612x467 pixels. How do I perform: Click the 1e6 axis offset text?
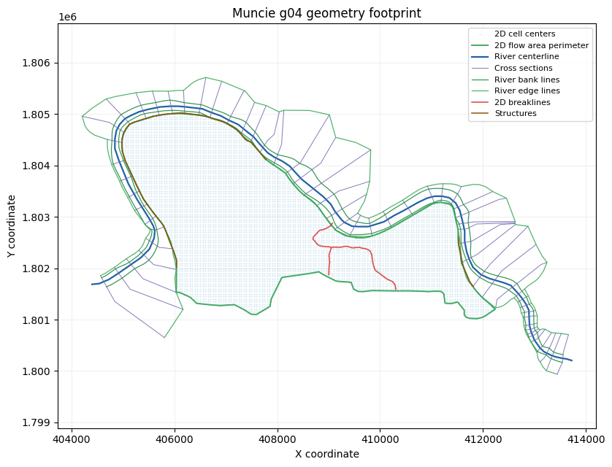(x=67, y=18)
